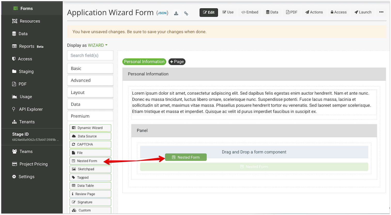Open the Display as WIZARD dropdown
The height and width of the screenshot is (215, 391).
click(97, 45)
